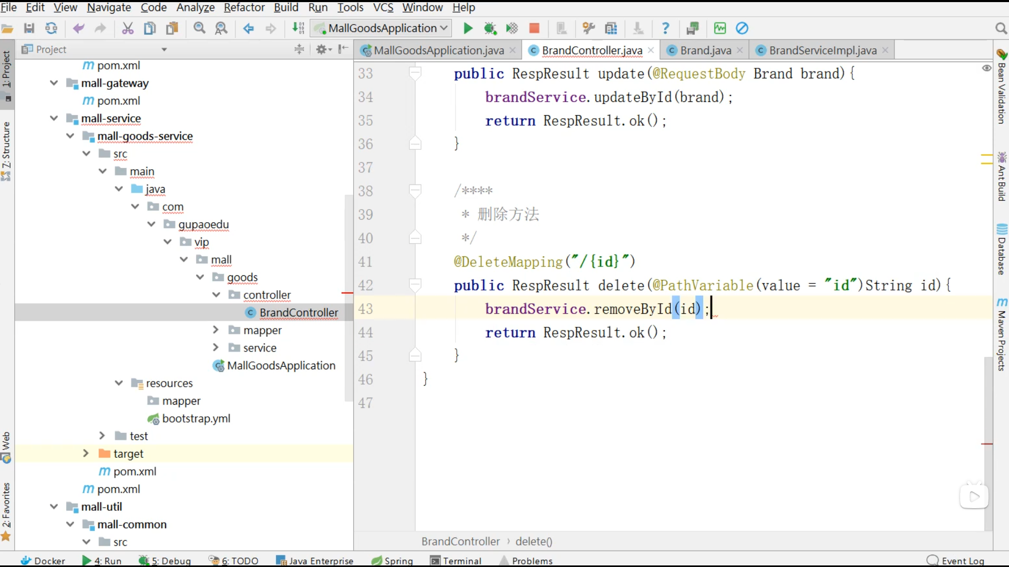Expand the test folder in Project tree
1009x567 pixels.
pos(101,436)
